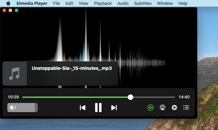This screenshot has width=218, height=130.
Task: Open the Subtitles menu
Action: tap(143, 3)
